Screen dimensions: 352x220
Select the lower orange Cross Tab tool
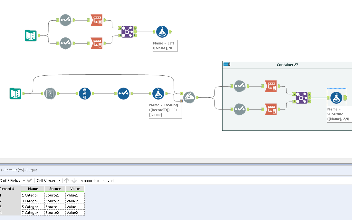tap(97, 43)
